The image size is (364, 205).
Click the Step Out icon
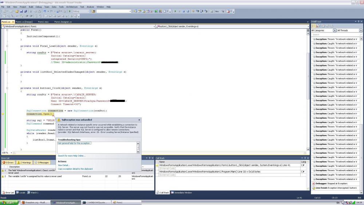tap(206, 11)
